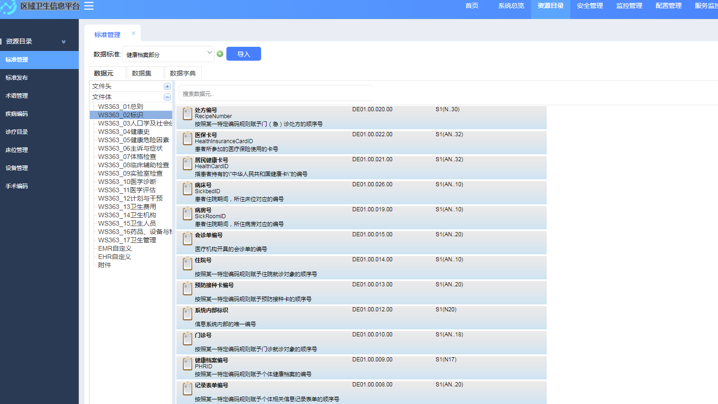718x404 pixels.
Task: Open 疾病编码 in the sidebar
Action: click(39, 114)
